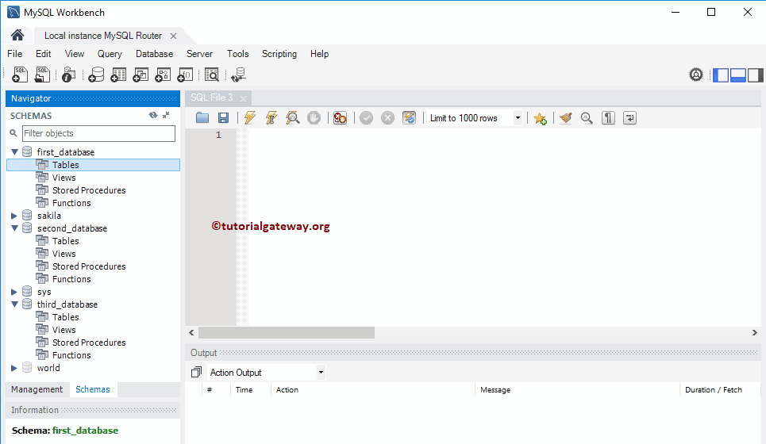Save the script to a file
The height and width of the screenshot is (444, 766).
click(223, 117)
